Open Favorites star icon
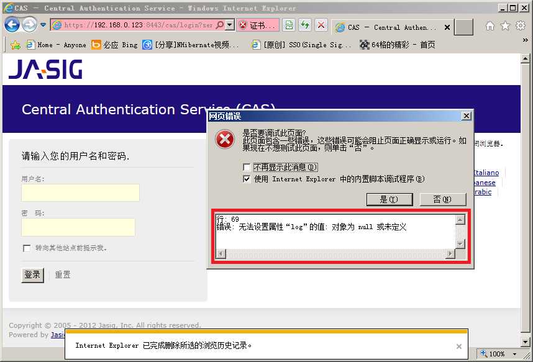 pyautogui.click(x=506, y=26)
